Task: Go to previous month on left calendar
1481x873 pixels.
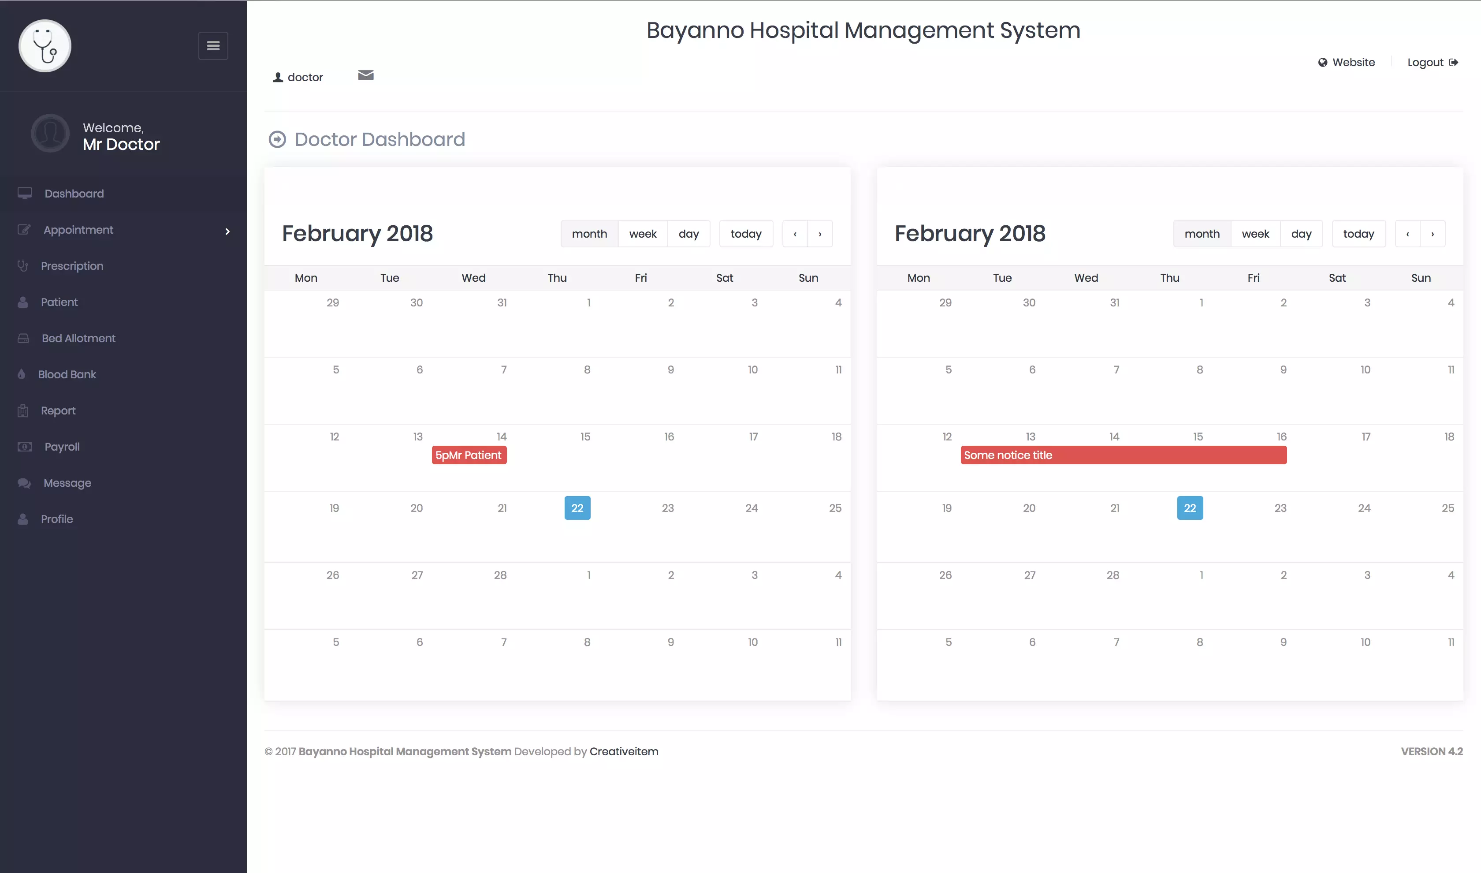Action: [x=795, y=234]
